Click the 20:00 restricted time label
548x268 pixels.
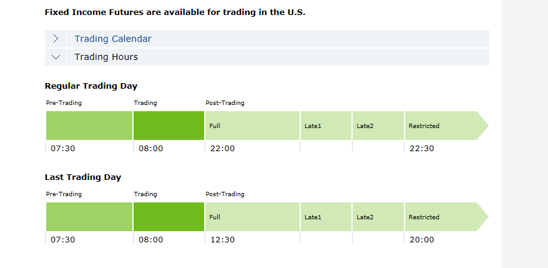tap(422, 240)
